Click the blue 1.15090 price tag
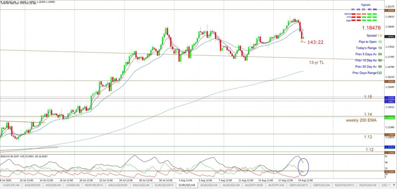This screenshot has width=397, height=189. point(390,97)
